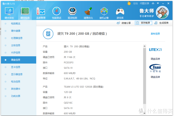The image size is (174, 116).
Task: Click the Team 十铨科技 brand logo
Action: click(x=155, y=68)
